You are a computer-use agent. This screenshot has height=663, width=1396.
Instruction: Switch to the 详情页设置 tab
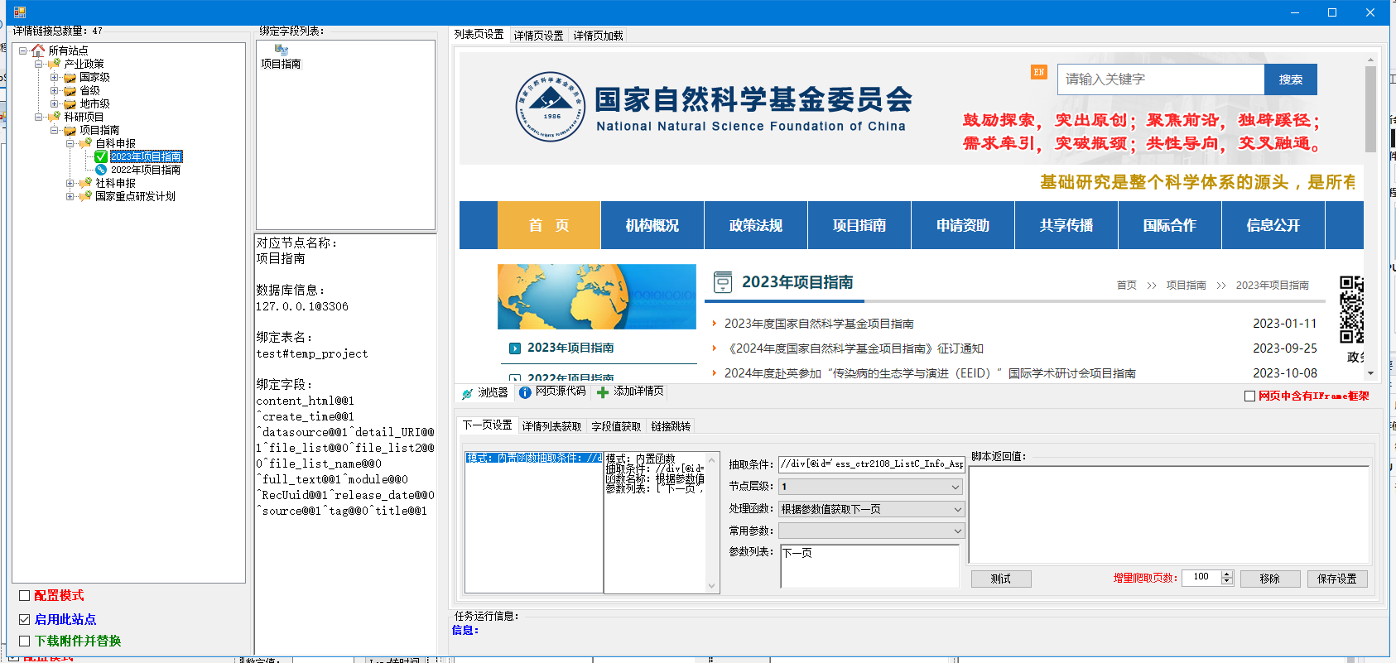[538, 36]
